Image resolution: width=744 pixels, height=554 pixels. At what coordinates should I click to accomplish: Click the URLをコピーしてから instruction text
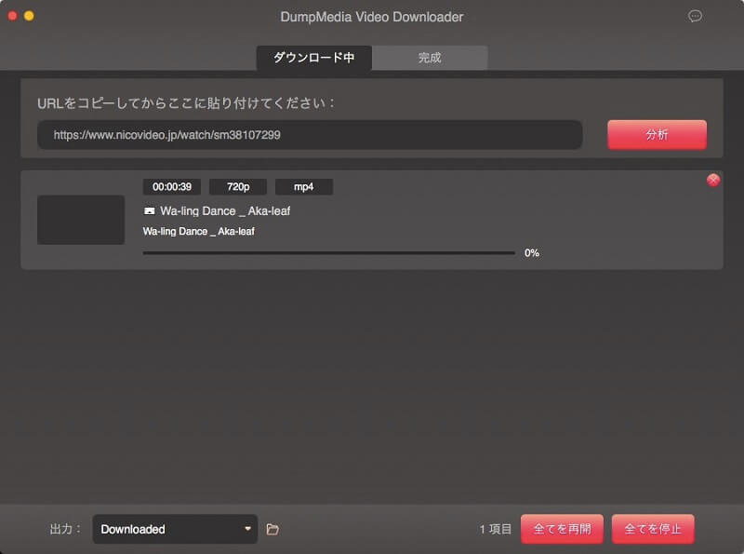(x=186, y=103)
